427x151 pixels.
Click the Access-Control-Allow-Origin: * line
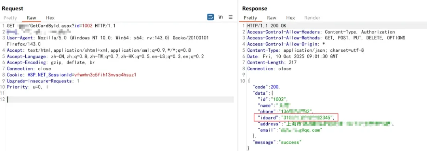[x=286, y=44]
